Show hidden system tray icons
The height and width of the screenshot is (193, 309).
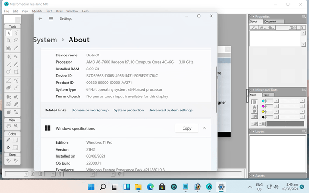(x=250, y=187)
